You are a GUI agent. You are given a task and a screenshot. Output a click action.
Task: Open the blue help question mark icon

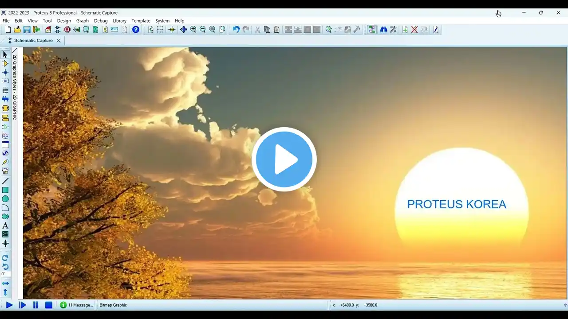[x=136, y=30]
